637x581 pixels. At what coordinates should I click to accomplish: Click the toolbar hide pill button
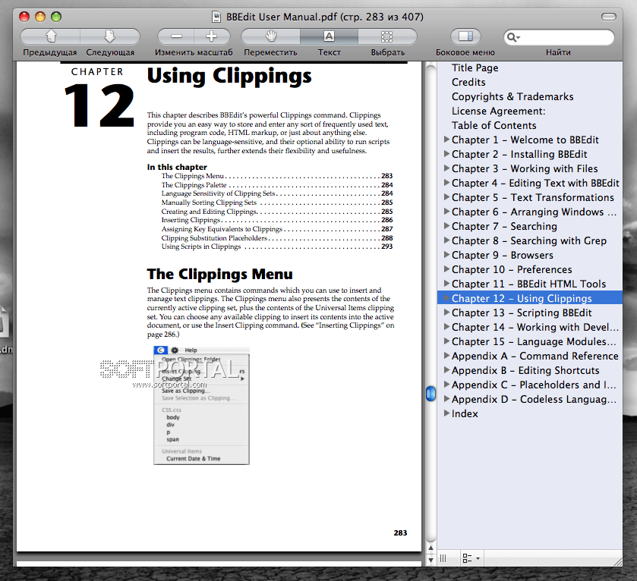pos(609,17)
